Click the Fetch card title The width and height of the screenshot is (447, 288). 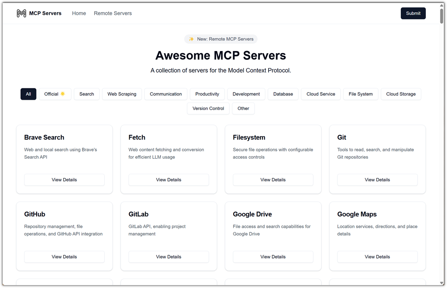(x=137, y=137)
